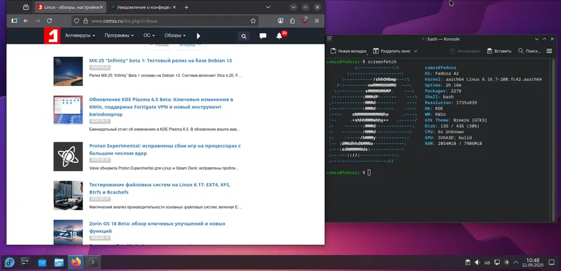Open Discover software store from taskbar
Screen dimensions: 561x271
pos(42,263)
